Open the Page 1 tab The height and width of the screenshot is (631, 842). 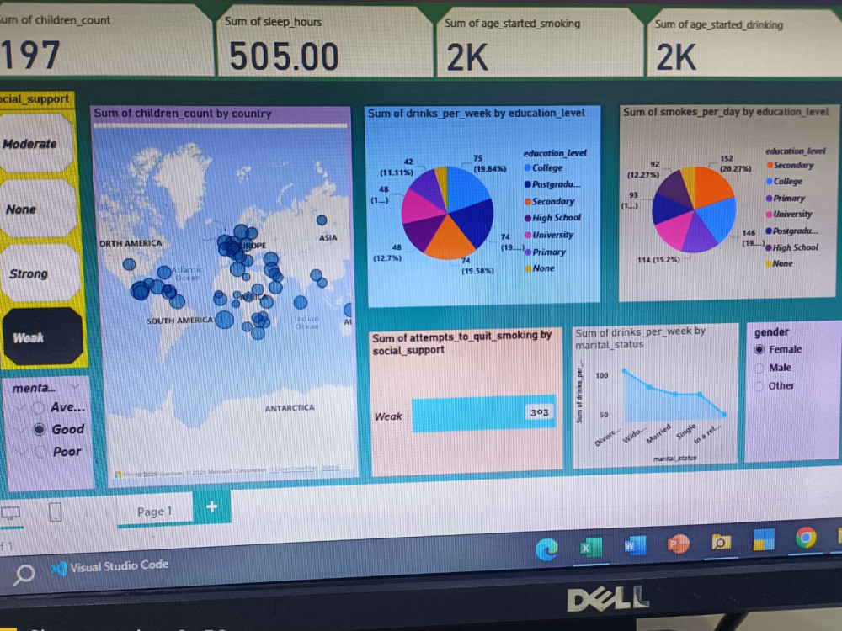[x=155, y=512]
